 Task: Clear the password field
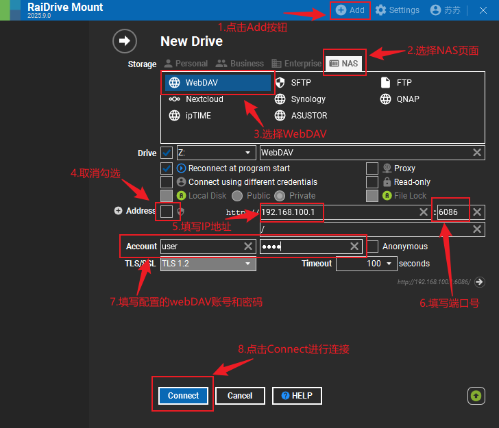354,247
